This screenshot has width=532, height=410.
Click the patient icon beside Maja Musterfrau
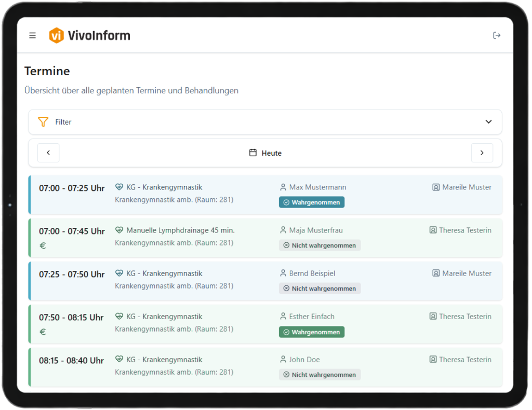[x=283, y=230]
